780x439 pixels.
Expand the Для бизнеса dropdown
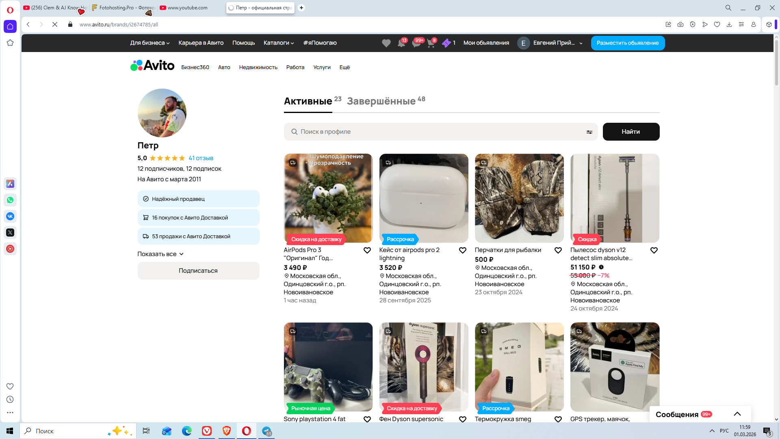pyautogui.click(x=149, y=43)
